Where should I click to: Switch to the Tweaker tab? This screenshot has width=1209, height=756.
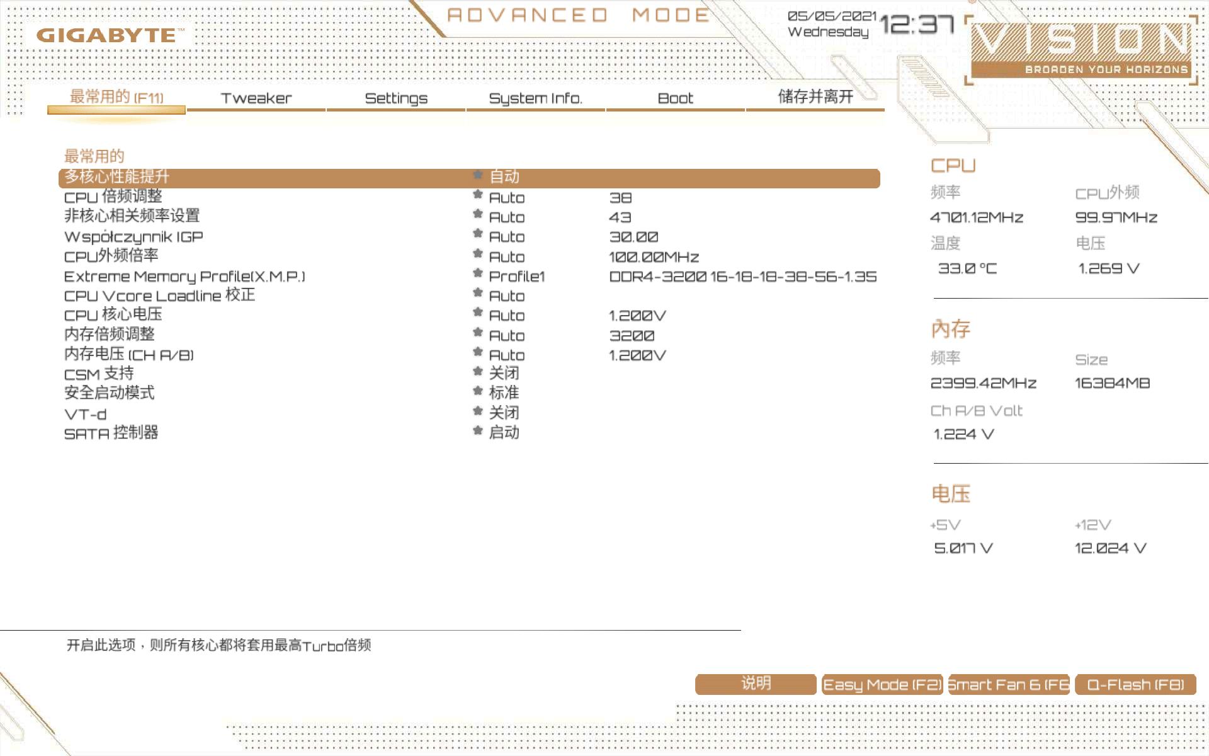tap(256, 98)
